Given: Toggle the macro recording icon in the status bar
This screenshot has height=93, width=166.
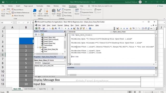Looking at the screenshot, I should click(x=8, y=92).
